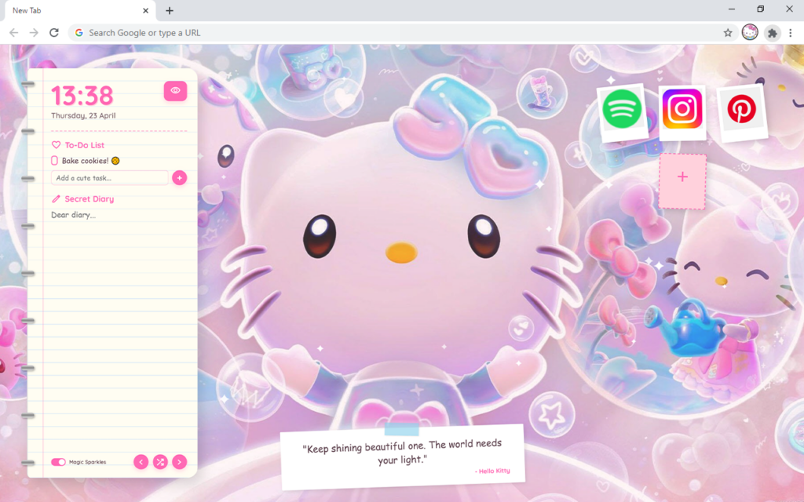804x502 pixels.
Task: Open the Instagram shortcut
Action: pos(682,109)
